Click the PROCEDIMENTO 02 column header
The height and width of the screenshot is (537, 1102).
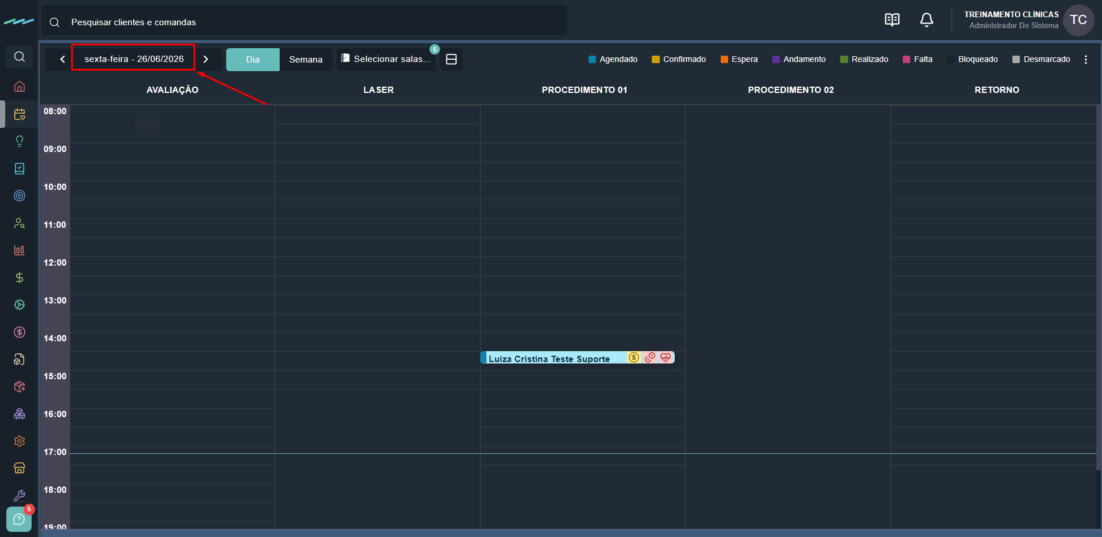[791, 90]
